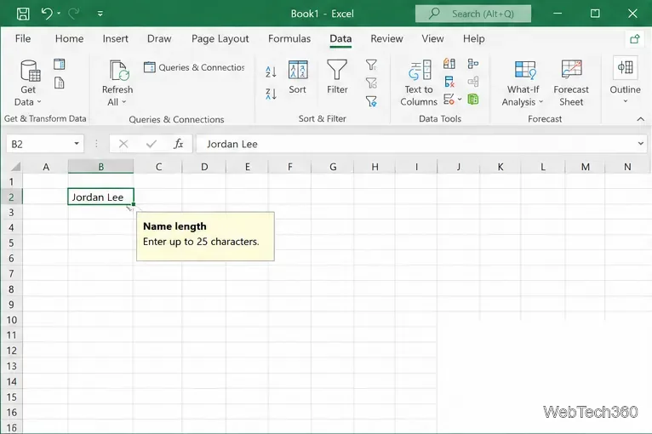Open the Draw tab
Screen dimensions: 652x434
tap(159, 38)
